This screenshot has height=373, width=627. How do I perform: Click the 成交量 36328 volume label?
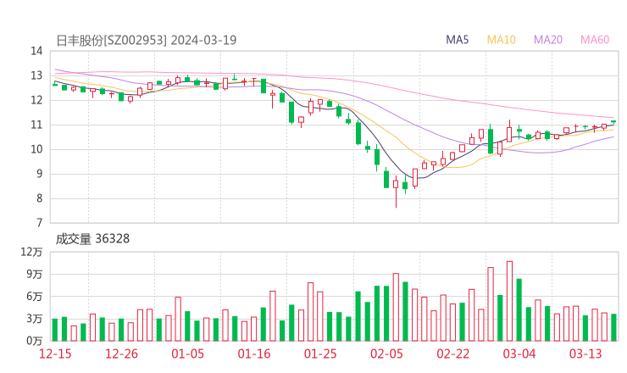click(92, 239)
